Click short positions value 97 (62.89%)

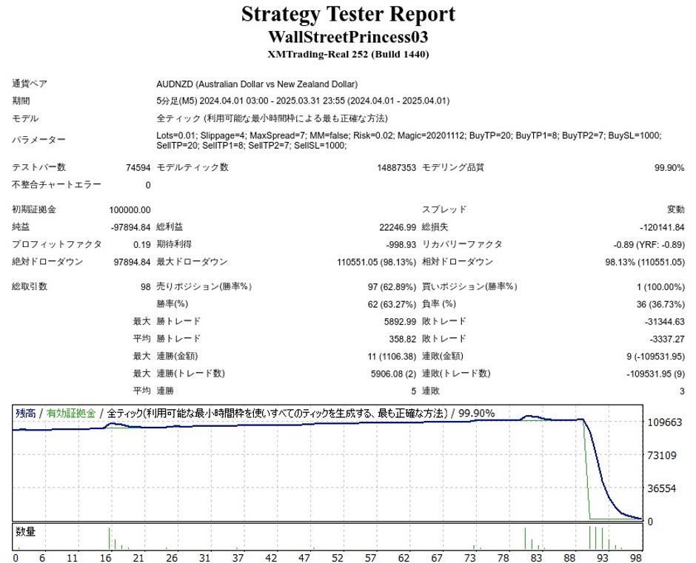(392, 287)
